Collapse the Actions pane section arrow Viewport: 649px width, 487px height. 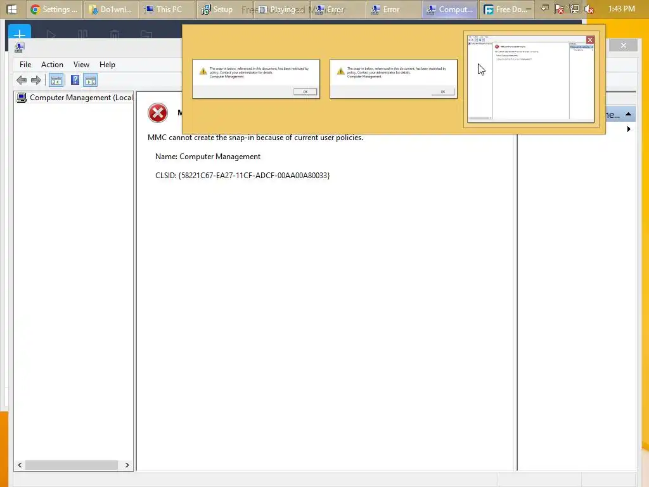pos(628,114)
